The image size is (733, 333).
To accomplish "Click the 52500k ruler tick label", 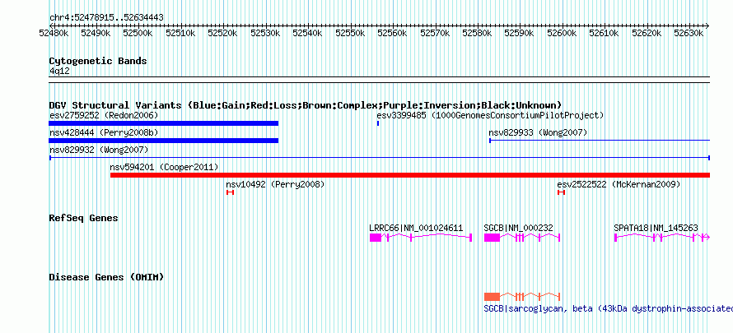I will [139, 33].
